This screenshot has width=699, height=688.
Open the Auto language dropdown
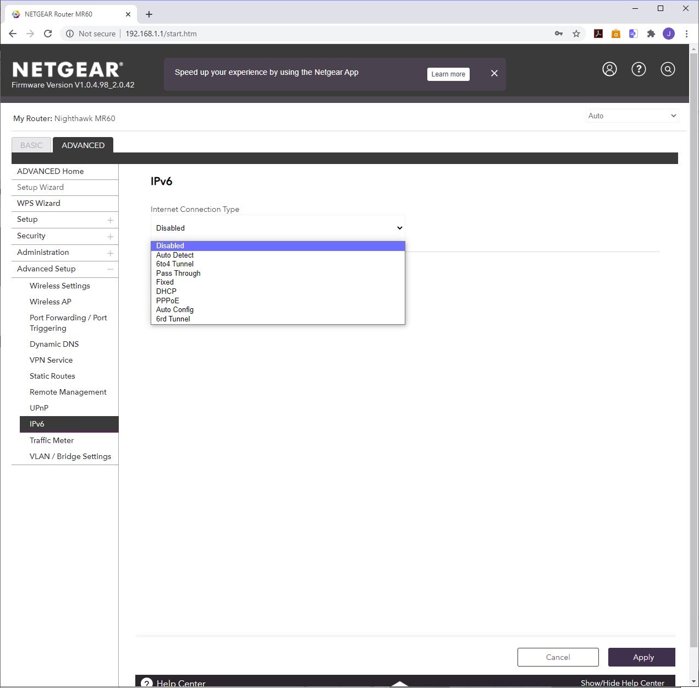632,116
